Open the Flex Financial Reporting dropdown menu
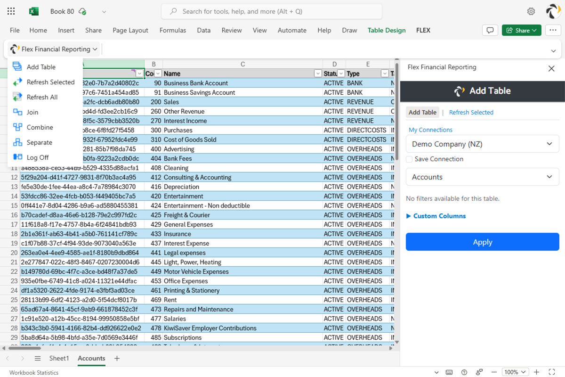Image resolution: width=565 pixels, height=377 pixels. (53, 49)
